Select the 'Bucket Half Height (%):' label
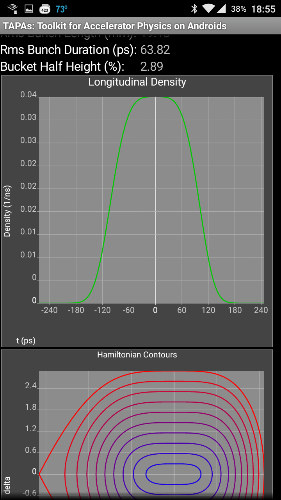281x500 pixels. [x=62, y=67]
